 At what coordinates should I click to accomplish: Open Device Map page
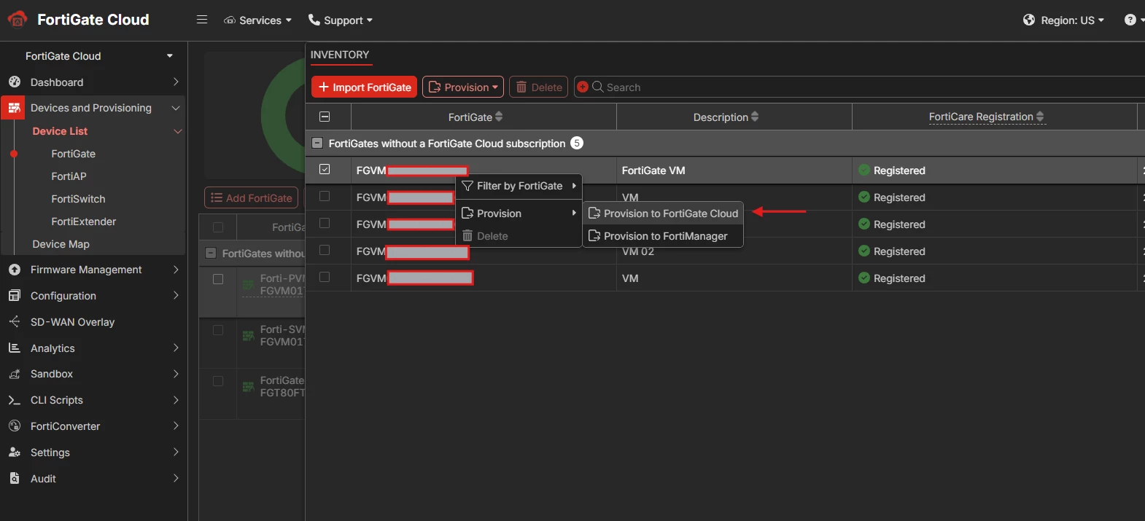[x=61, y=244]
